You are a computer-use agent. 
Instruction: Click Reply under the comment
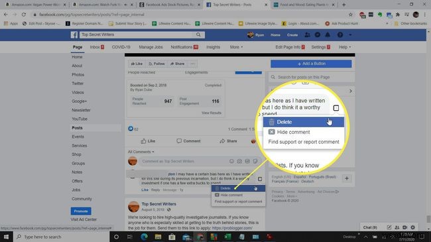tap(155, 190)
